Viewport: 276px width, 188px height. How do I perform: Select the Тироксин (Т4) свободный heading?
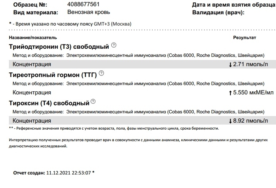[x=49, y=103]
